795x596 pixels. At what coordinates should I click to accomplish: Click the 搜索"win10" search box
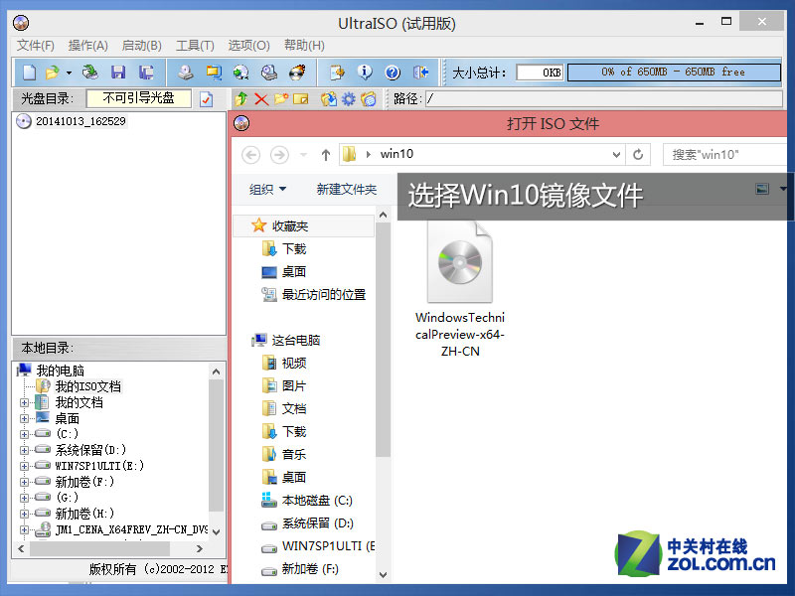(x=725, y=155)
